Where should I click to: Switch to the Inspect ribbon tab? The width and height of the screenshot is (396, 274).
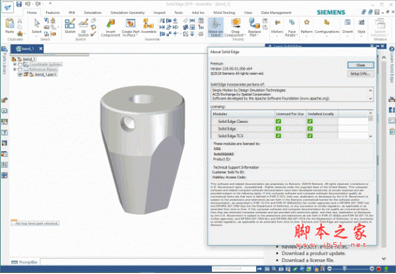pyautogui.click(x=159, y=13)
